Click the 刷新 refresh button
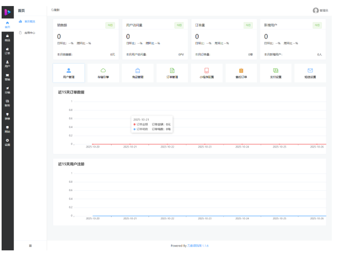This screenshot has width=337, height=256. point(55,10)
